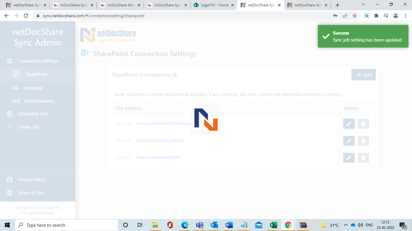Open the Windows notification center
Screen dimensions: 412x231
[403, 225]
